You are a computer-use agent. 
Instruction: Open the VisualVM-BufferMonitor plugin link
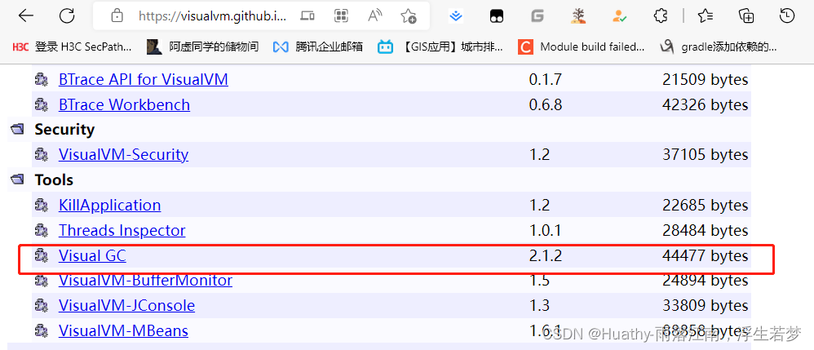(x=145, y=280)
